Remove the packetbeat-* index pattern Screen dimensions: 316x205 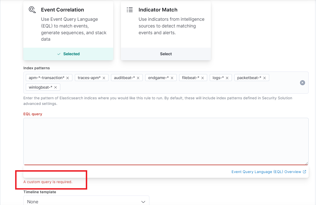264,77
